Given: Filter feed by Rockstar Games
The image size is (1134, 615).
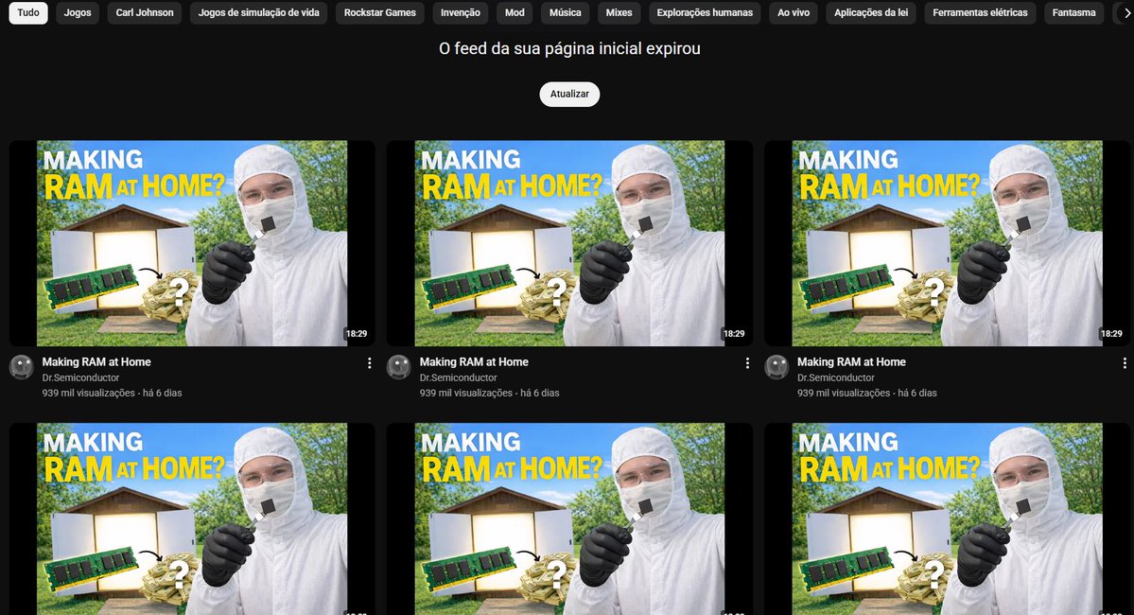Looking at the screenshot, I should point(379,13).
